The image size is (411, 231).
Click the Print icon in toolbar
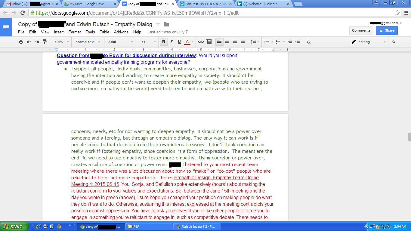coord(21,42)
